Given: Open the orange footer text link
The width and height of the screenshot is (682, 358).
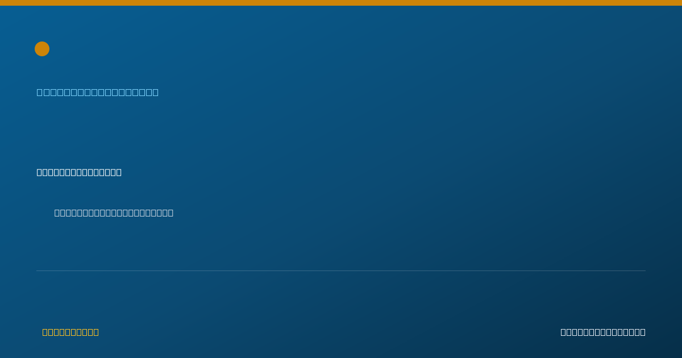Looking at the screenshot, I should [x=70, y=332].
